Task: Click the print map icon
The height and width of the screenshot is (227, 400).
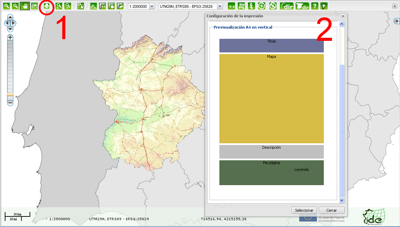Action: coord(46,6)
